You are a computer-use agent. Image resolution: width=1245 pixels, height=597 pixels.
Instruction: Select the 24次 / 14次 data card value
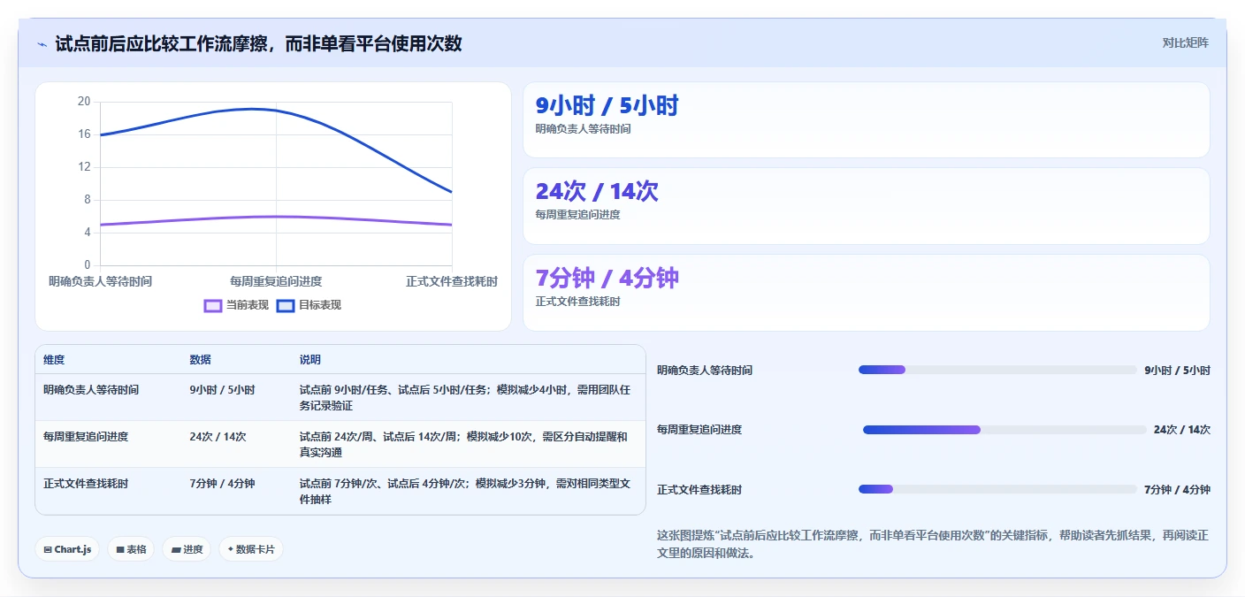597,192
